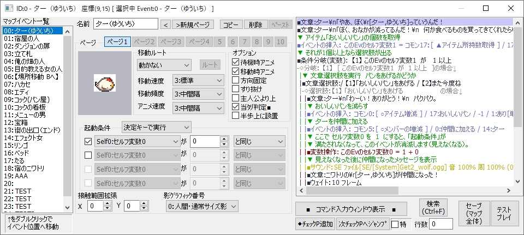
Task: Open first Self0:セルフ変数0 variable dropdown
Action: tap(138, 142)
